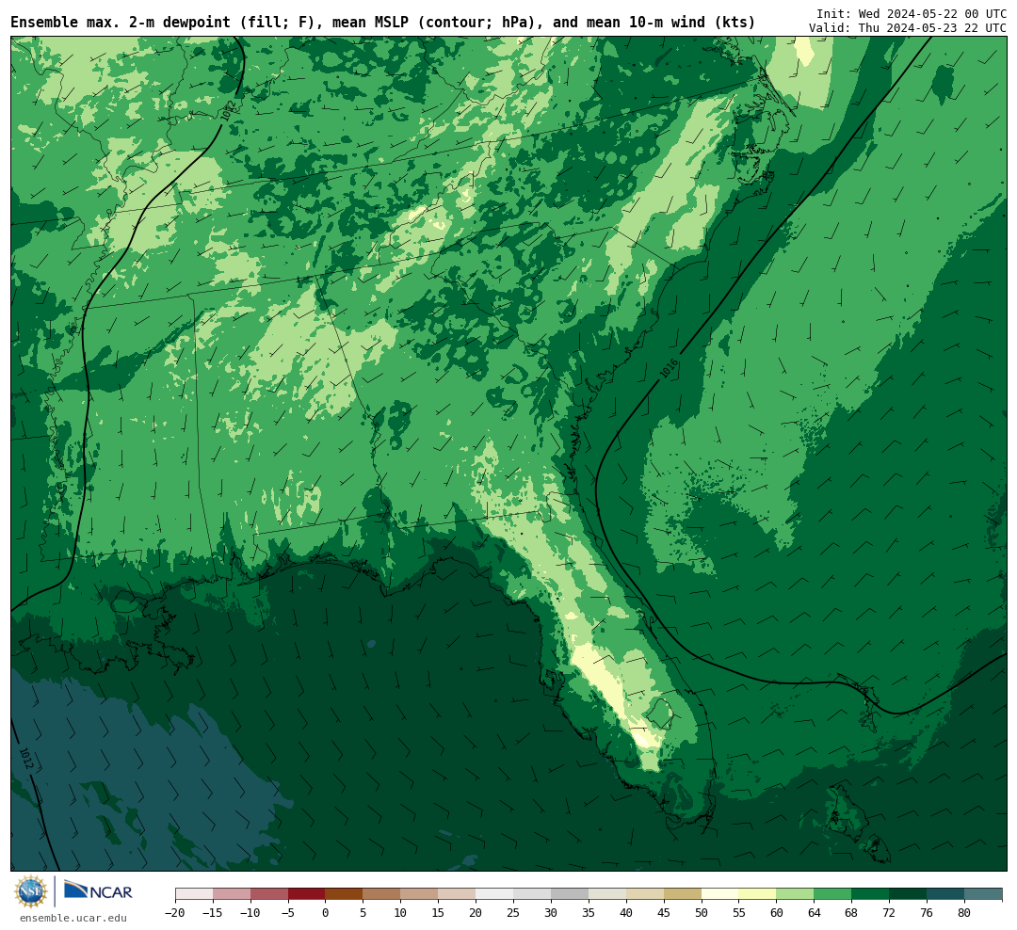The height and width of the screenshot is (930, 1017).
Task: Click the 35 colorbar tick label
Action: pos(589,913)
